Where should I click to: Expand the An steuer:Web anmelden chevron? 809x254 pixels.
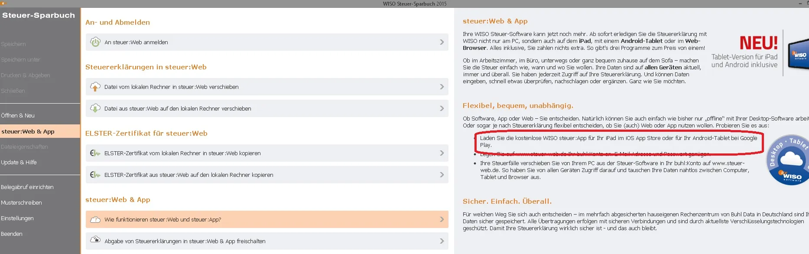point(442,42)
